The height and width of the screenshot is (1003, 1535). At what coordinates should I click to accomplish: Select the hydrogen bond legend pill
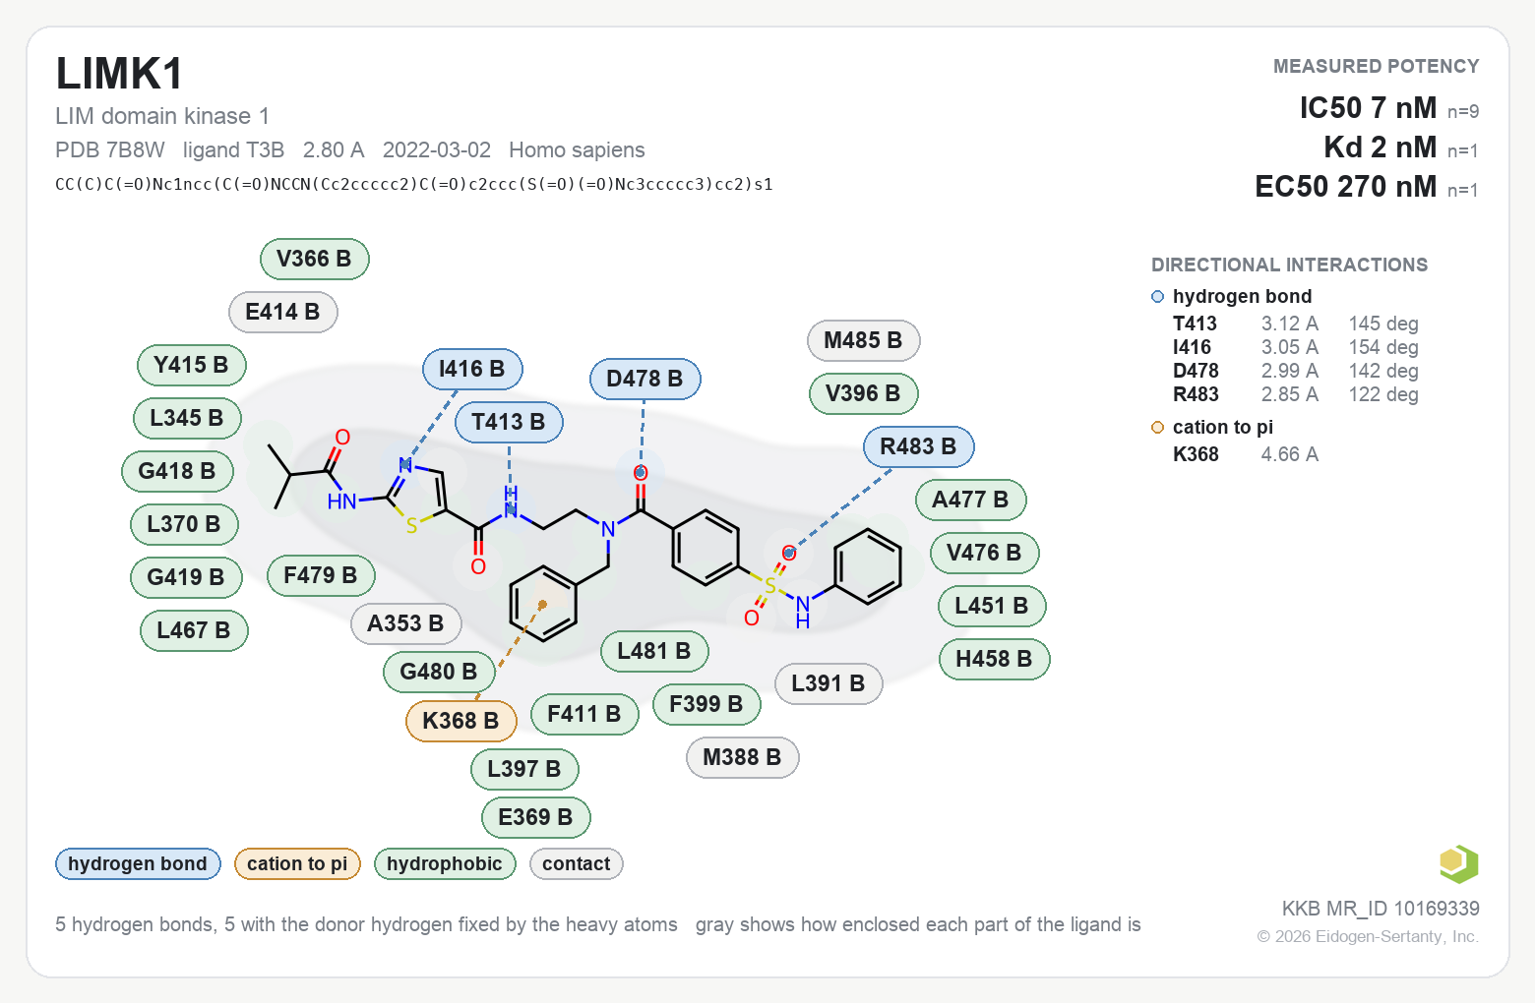138,864
